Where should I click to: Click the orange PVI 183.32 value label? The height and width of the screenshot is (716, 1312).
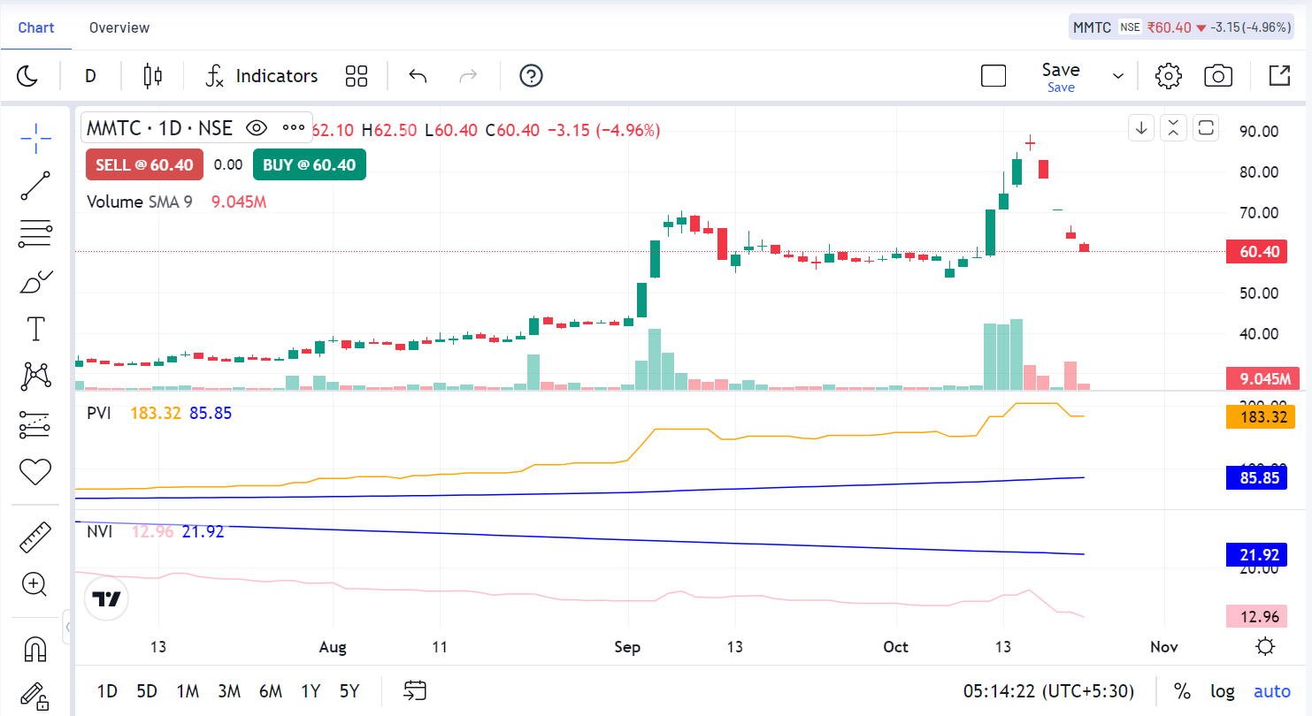tap(1254, 416)
